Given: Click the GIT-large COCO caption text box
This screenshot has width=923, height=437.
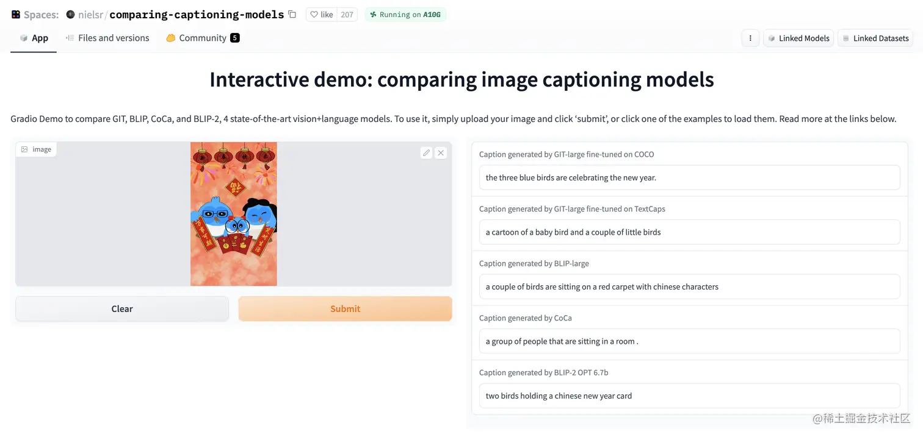Looking at the screenshot, I should [x=690, y=178].
